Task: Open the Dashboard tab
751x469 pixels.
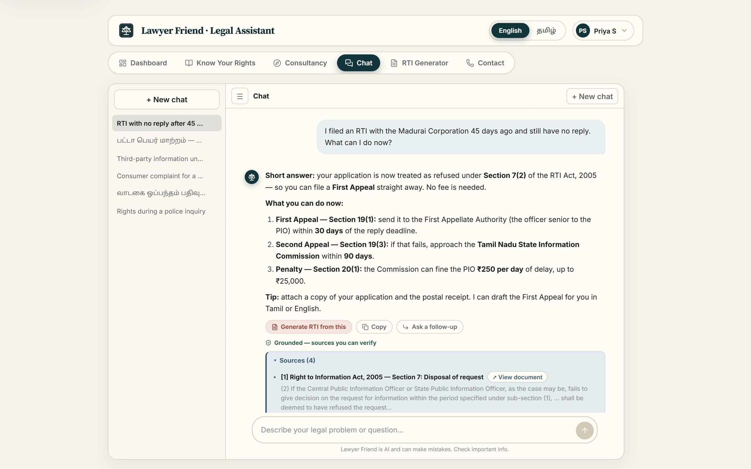Action: 143,63
